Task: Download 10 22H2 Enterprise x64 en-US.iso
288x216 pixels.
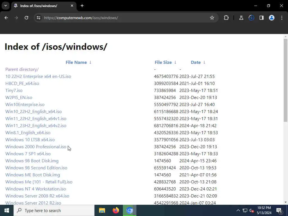Action: (38, 76)
